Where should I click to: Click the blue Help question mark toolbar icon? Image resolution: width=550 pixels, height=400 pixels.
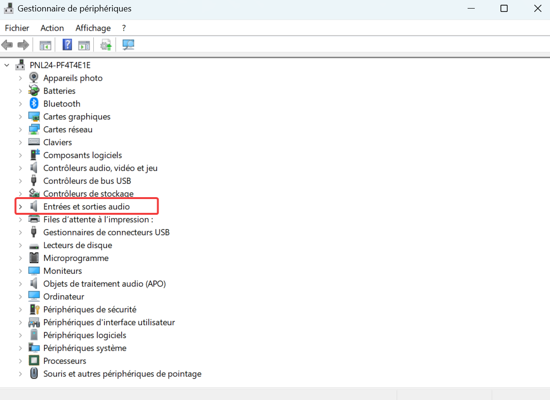coord(67,45)
